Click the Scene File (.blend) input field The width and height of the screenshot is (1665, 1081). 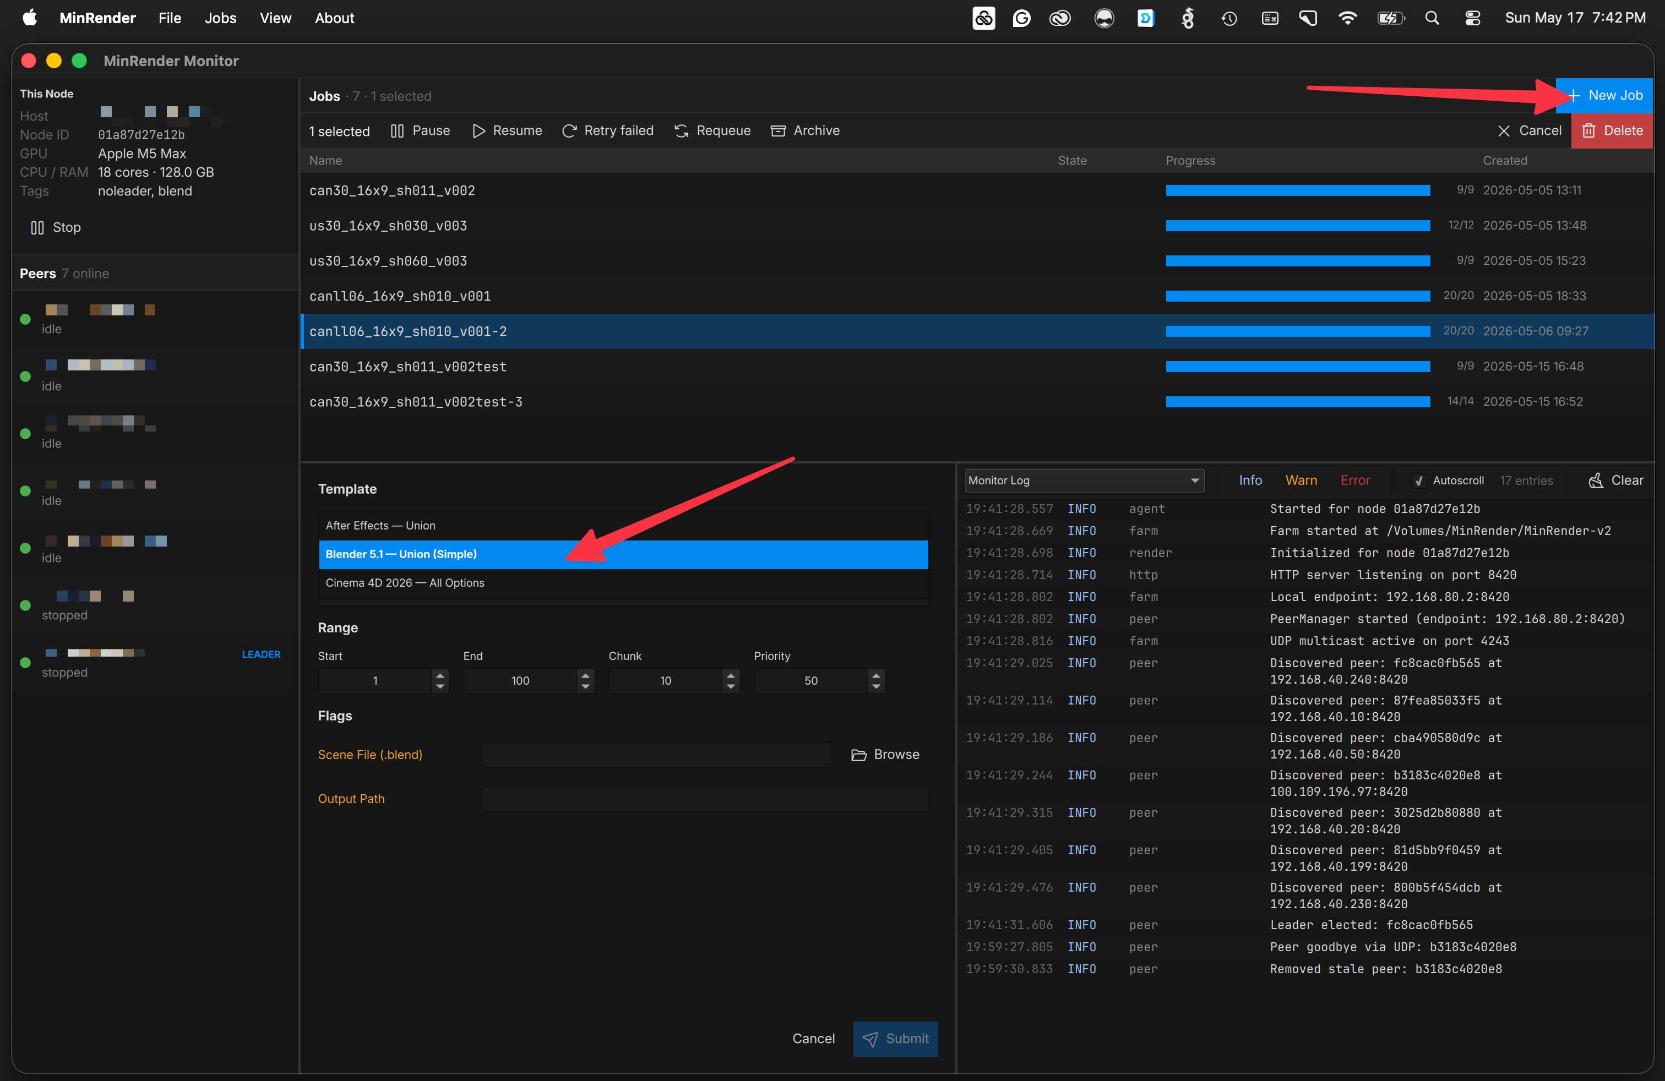coord(656,755)
